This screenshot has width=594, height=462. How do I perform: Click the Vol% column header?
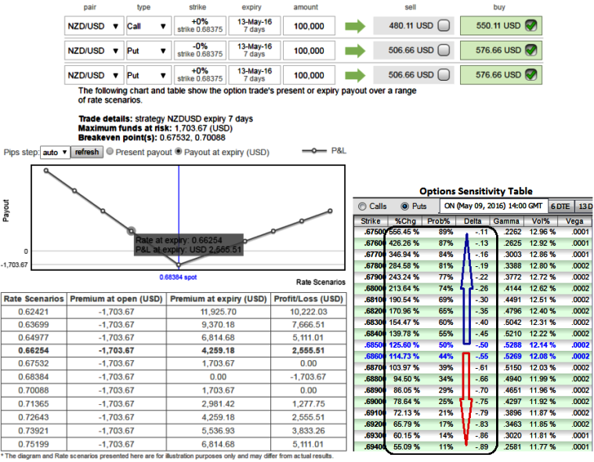(x=540, y=221)
